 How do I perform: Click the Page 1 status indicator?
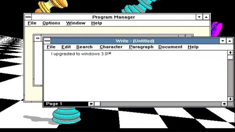(54, 104)
